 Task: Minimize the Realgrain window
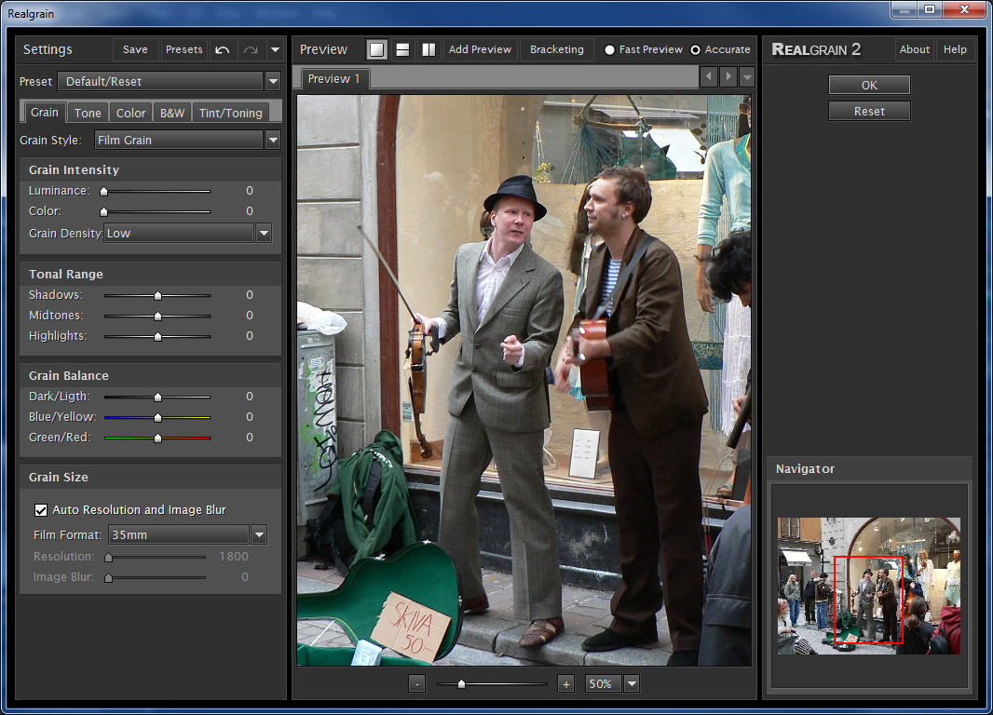click(x=904, y=9)
